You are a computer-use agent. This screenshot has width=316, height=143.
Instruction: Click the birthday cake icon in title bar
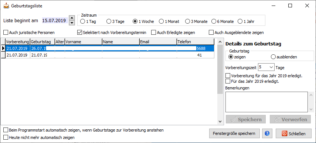(6, 6)
